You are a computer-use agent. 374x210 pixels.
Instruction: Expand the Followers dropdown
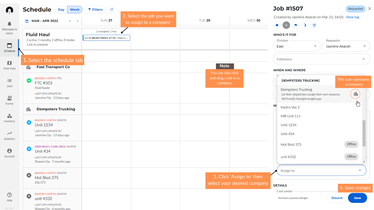(364, 59)
